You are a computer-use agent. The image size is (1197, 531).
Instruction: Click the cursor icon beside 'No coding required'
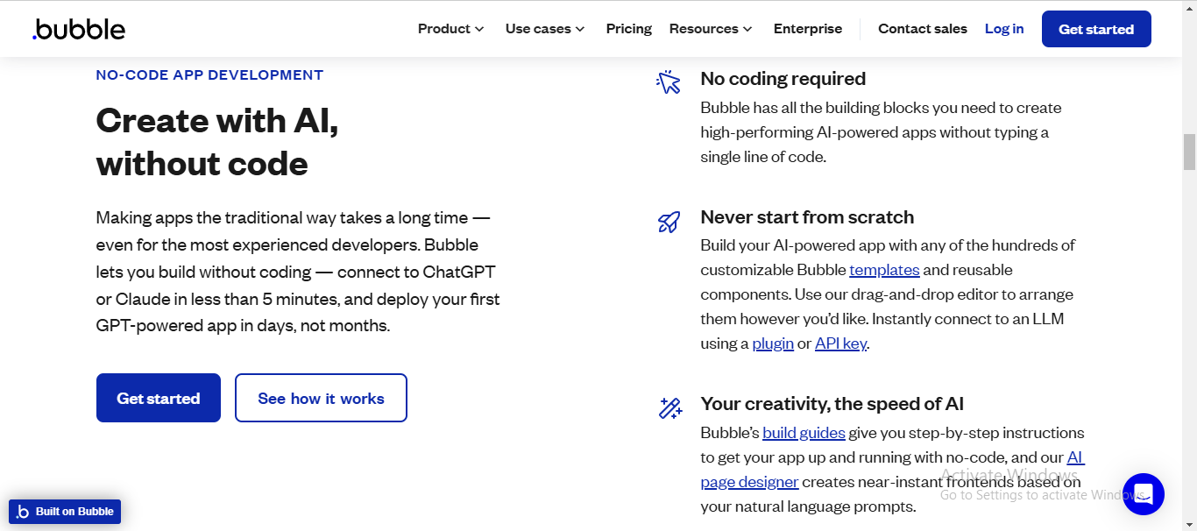point(668,81)
